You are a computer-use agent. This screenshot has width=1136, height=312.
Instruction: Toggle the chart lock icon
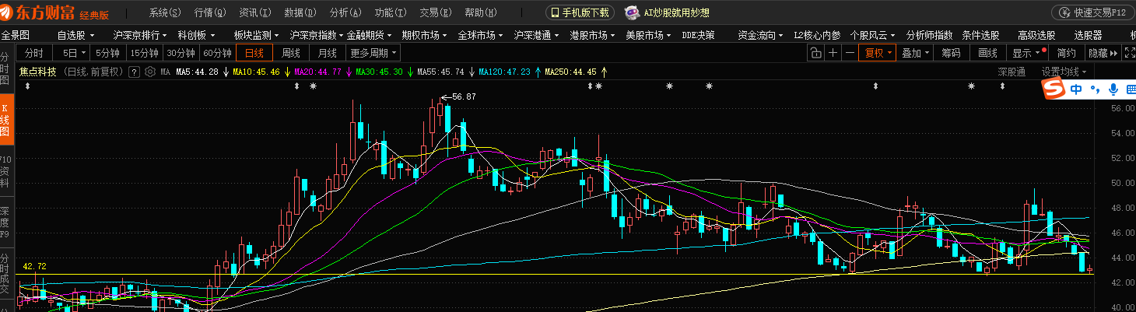(x=815, y=53)
